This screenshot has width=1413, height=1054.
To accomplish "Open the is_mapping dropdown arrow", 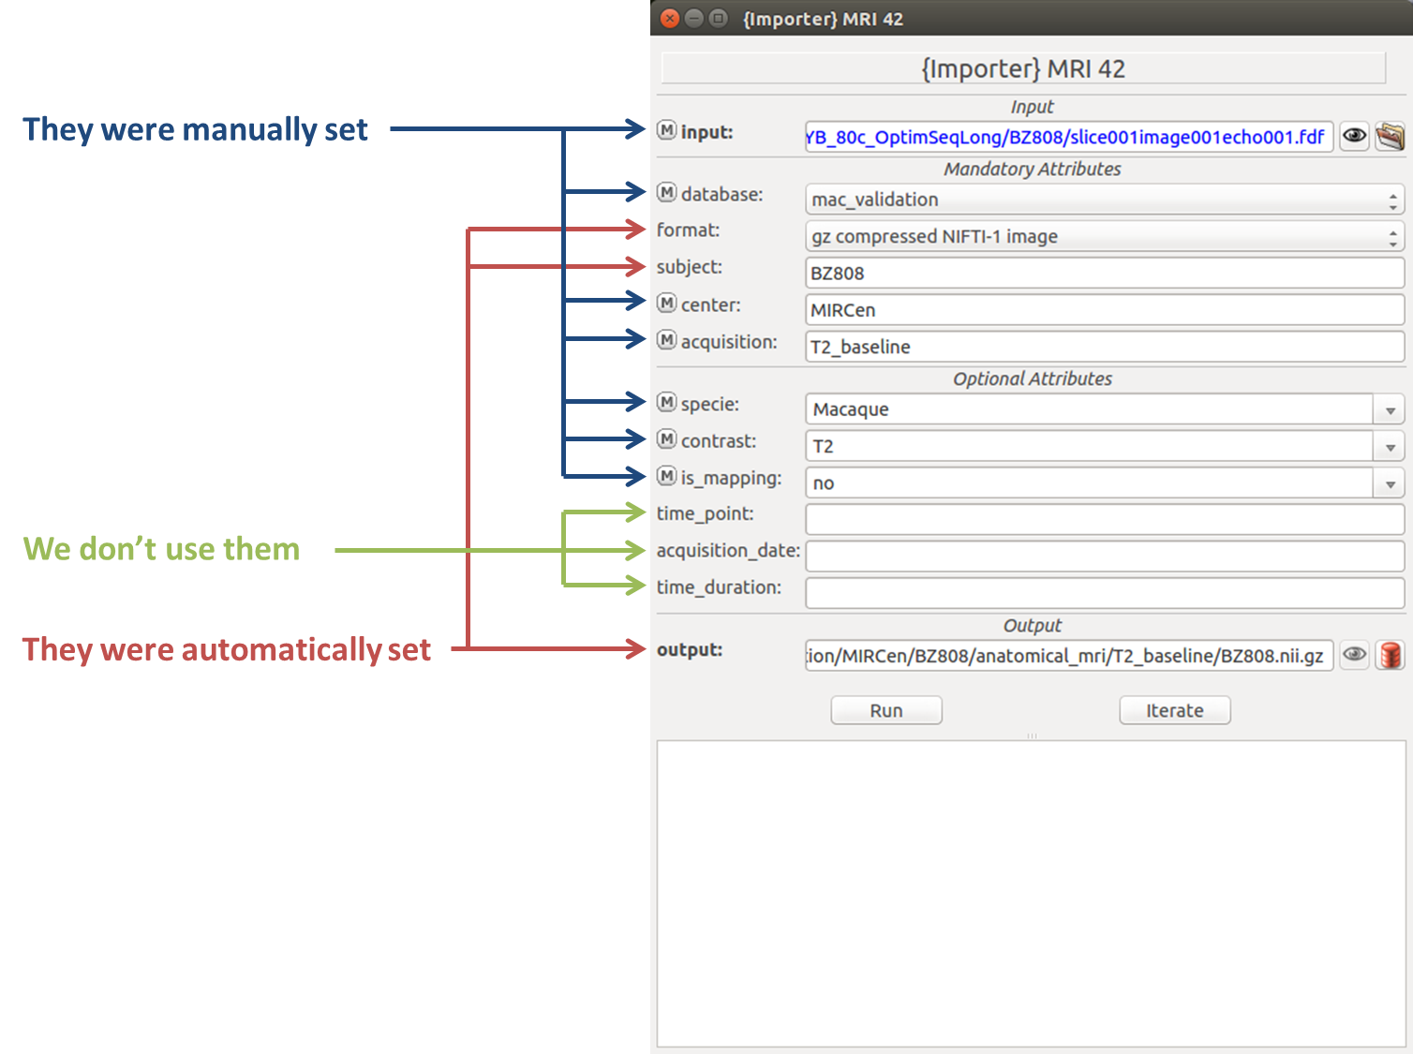I will click(x=1390, y=483).
